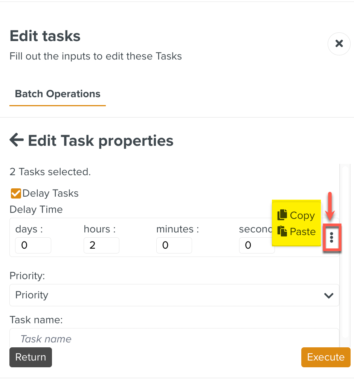
Task: Choose Copy from the popup menu
Action: point(302,215)
